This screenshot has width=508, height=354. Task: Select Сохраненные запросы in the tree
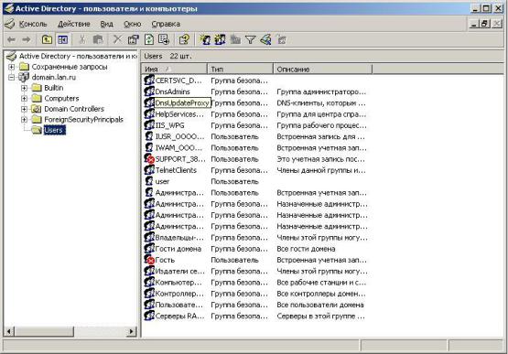pyautogui.click(x=70, y=67)
